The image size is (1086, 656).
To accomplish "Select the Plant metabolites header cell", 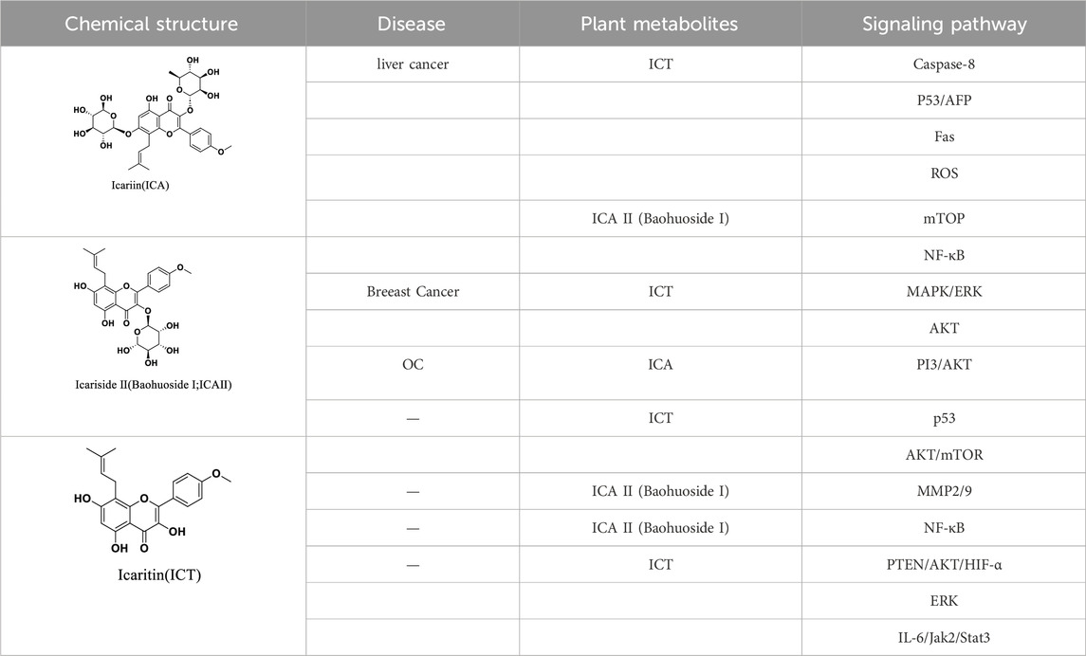I will [660, 24].
